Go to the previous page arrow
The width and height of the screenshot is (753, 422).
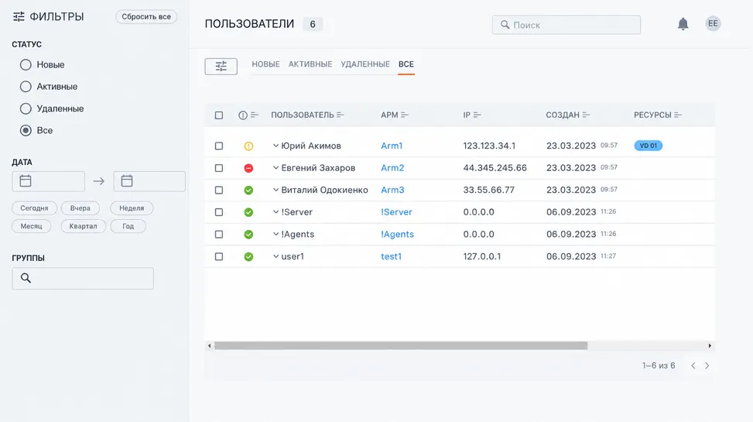[x=693, y=365]
